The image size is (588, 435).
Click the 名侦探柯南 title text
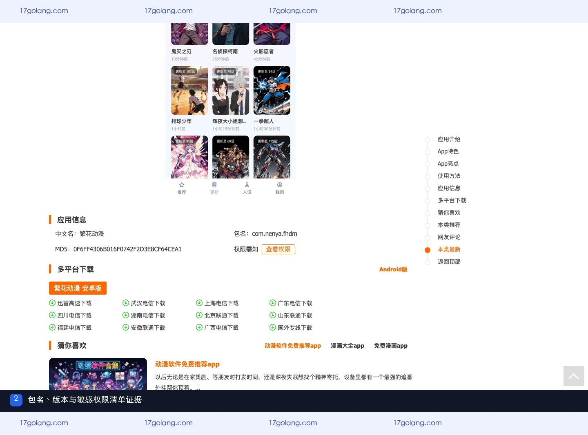(225, 51)
